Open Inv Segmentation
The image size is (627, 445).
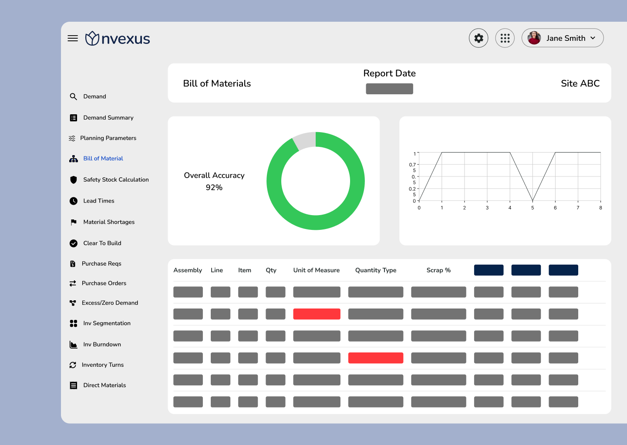[x=107, y=323]
